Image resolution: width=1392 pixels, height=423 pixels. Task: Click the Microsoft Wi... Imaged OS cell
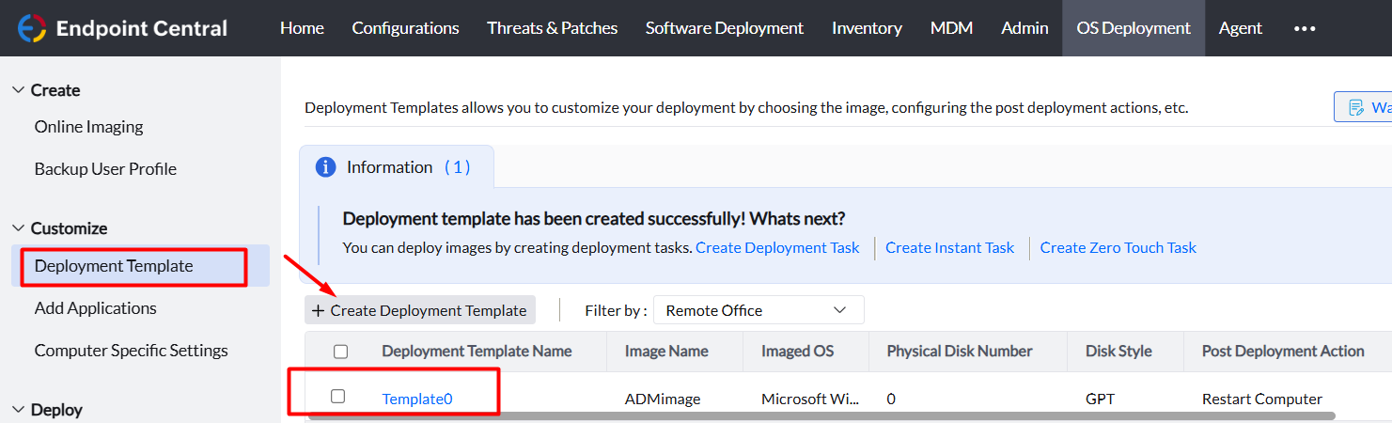(810, 399)
